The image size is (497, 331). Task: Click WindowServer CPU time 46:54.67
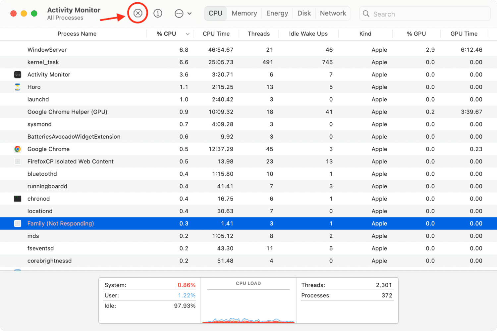pos(221,50)
